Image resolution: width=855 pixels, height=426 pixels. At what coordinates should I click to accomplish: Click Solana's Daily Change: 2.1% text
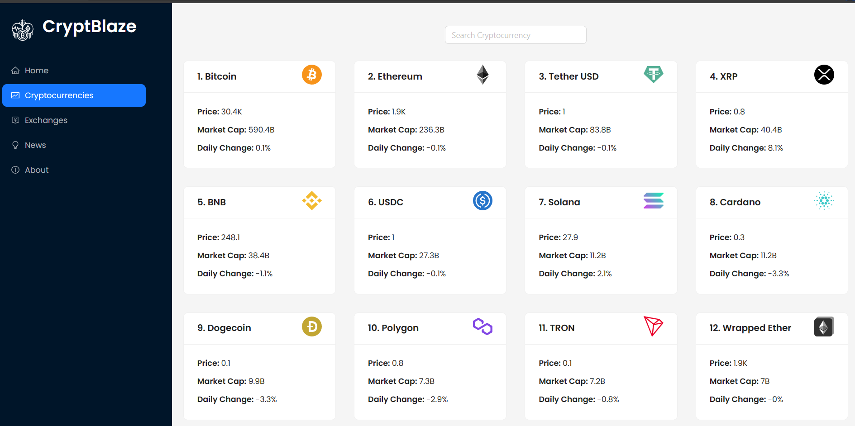[575, 274]
